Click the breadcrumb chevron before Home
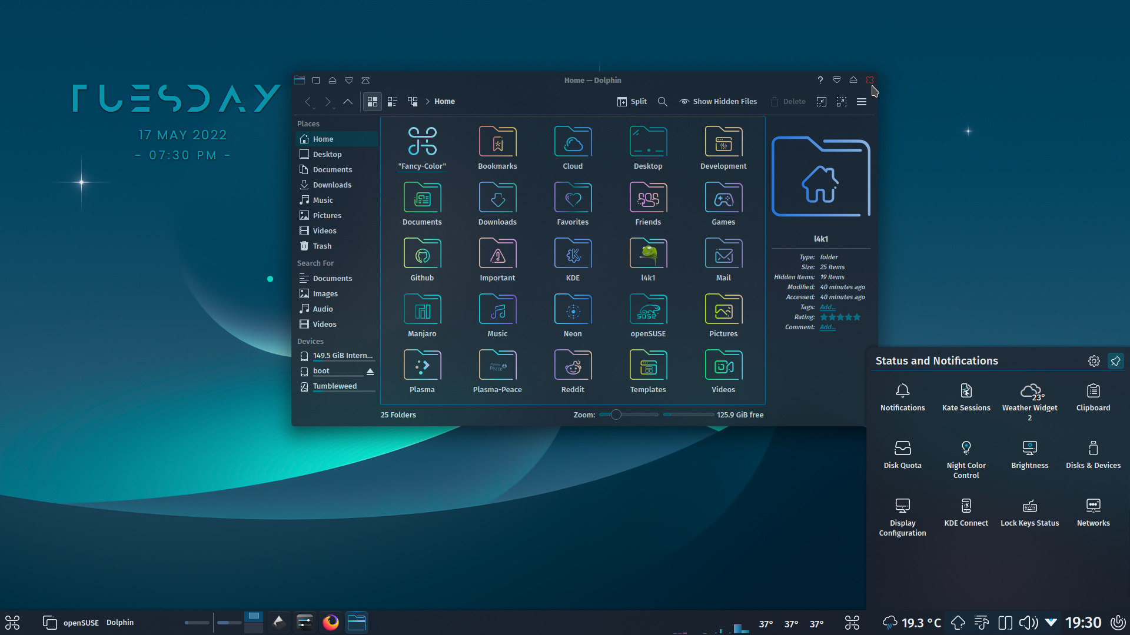The height and width of the screenshot is (635, 1130). click(x=427, y=102)
